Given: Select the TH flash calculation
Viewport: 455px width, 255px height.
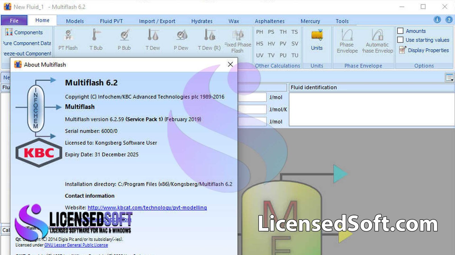Looking at the screenshot, I should 283,32.
